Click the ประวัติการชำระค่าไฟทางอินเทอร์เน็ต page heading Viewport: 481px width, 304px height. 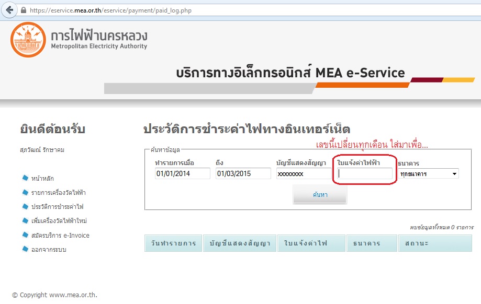tap(247, 129)
